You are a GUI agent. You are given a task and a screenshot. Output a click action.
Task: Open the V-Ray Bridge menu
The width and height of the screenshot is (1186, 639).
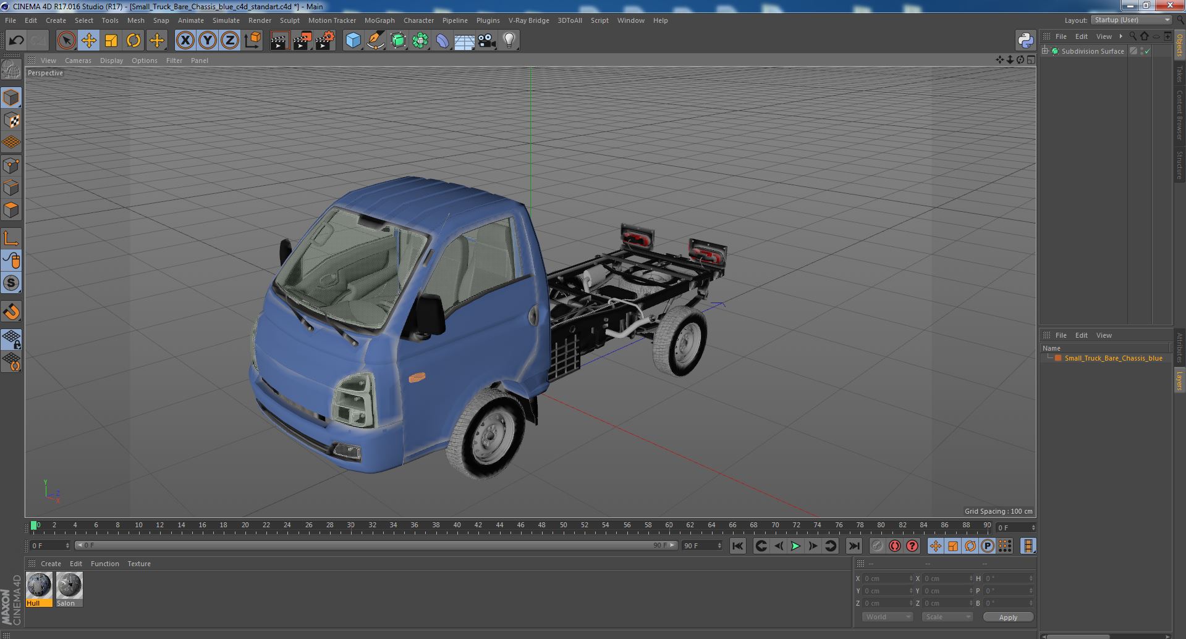coord(528,20)
